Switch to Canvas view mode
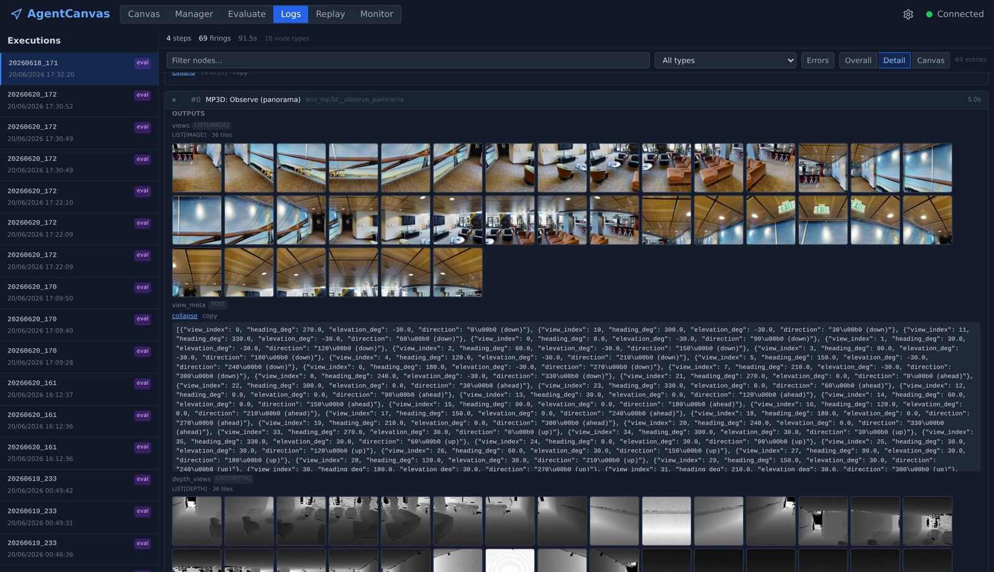 coord(931,60)
